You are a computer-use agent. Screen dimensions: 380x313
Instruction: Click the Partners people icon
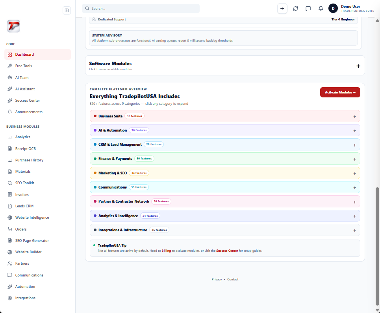point(10,263)
